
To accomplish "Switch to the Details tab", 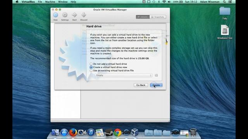I will 143,17.
